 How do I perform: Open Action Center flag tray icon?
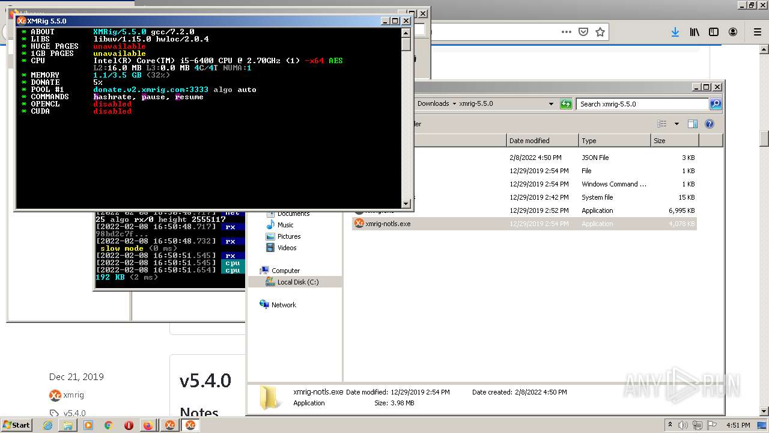(713, 425)
